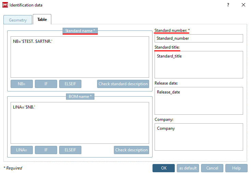Confirm with the OK button
251x176 pixels.
[163, 168]
